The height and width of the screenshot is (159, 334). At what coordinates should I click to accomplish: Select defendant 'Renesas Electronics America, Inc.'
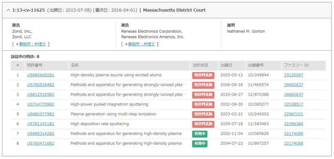click(x=153, y=37)
